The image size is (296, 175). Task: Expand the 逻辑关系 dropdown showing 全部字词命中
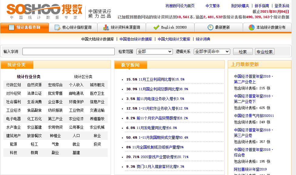pos(212,51)
